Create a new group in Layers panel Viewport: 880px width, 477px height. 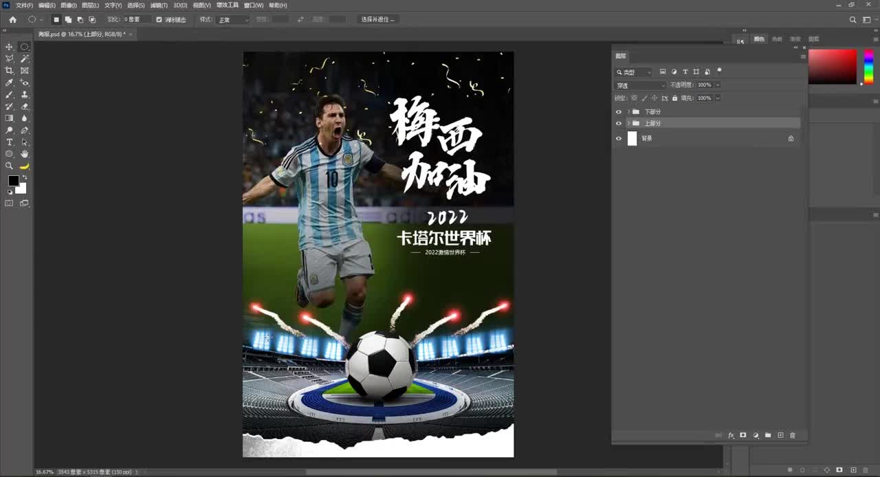(x=768, y=436)
